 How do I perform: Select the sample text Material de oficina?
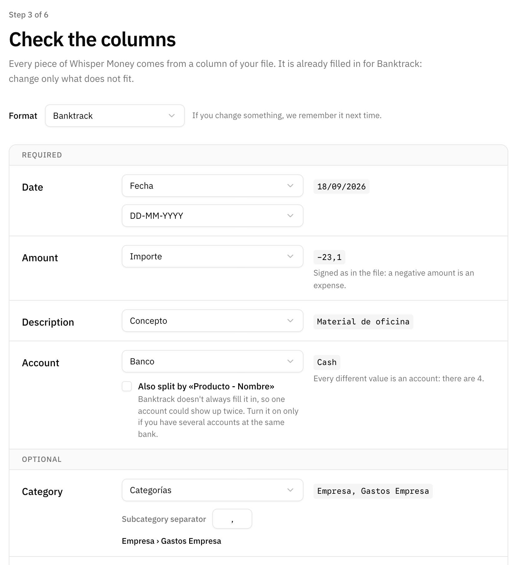coord(363,322)
